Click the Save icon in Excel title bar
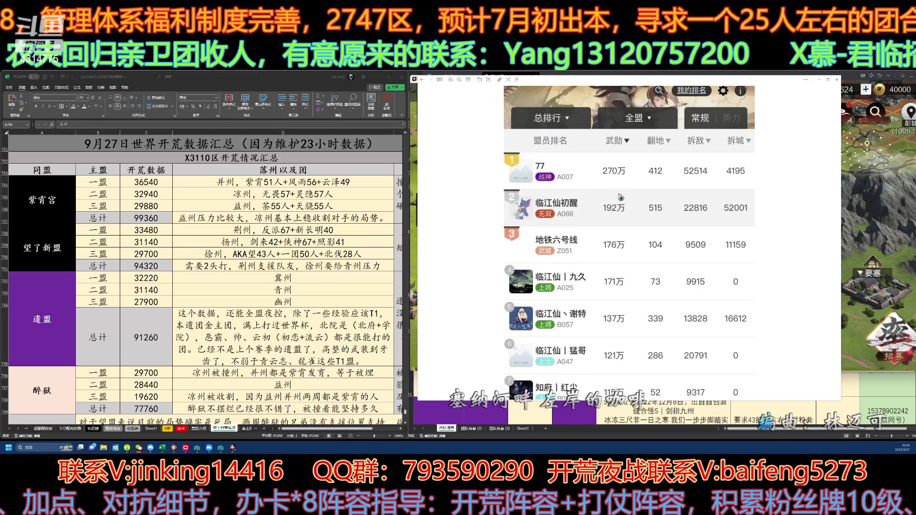 (x=44, y=77)
